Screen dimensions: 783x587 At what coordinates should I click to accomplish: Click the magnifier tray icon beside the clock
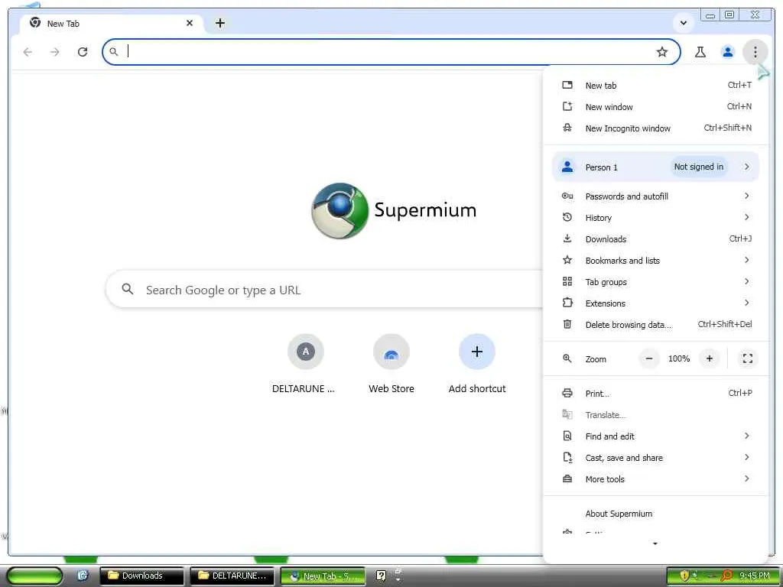pos(726,576)
